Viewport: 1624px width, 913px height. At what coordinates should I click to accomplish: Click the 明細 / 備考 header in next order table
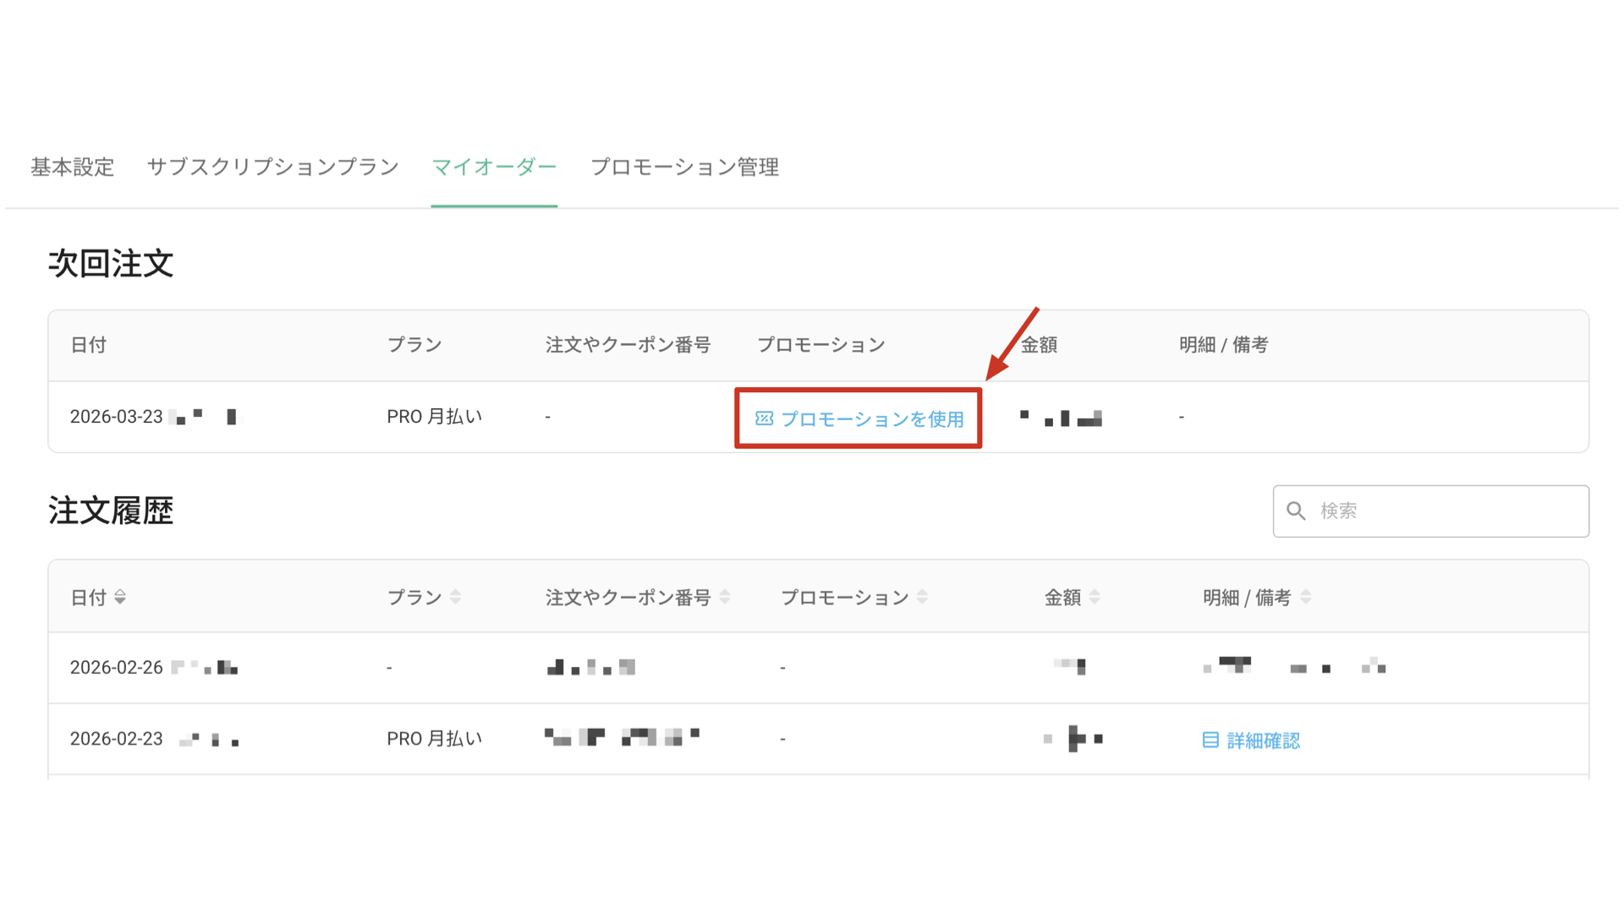(x=1224, y=345)
